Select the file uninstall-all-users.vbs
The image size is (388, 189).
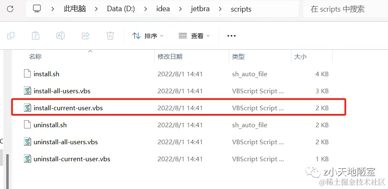65,142
